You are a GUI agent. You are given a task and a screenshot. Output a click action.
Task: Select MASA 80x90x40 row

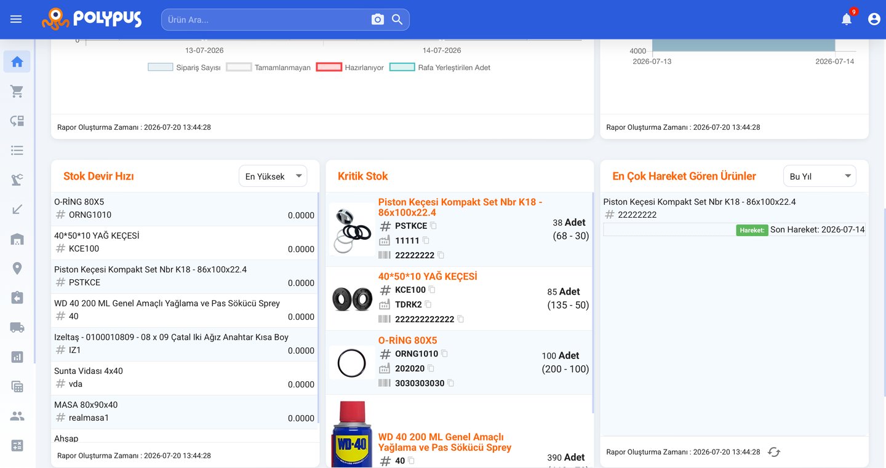pyautogui.click(x=185, y=412)
